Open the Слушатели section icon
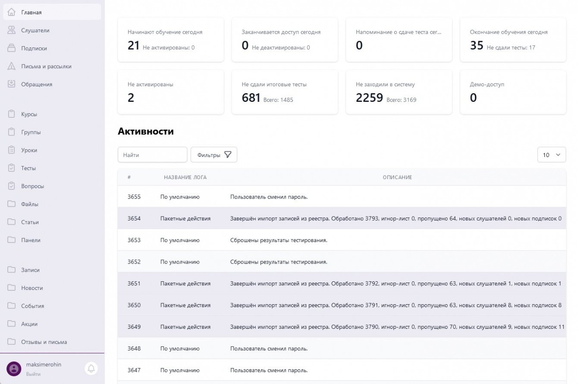This screenshot has height=384, width=578. click(x=12, y=30)
